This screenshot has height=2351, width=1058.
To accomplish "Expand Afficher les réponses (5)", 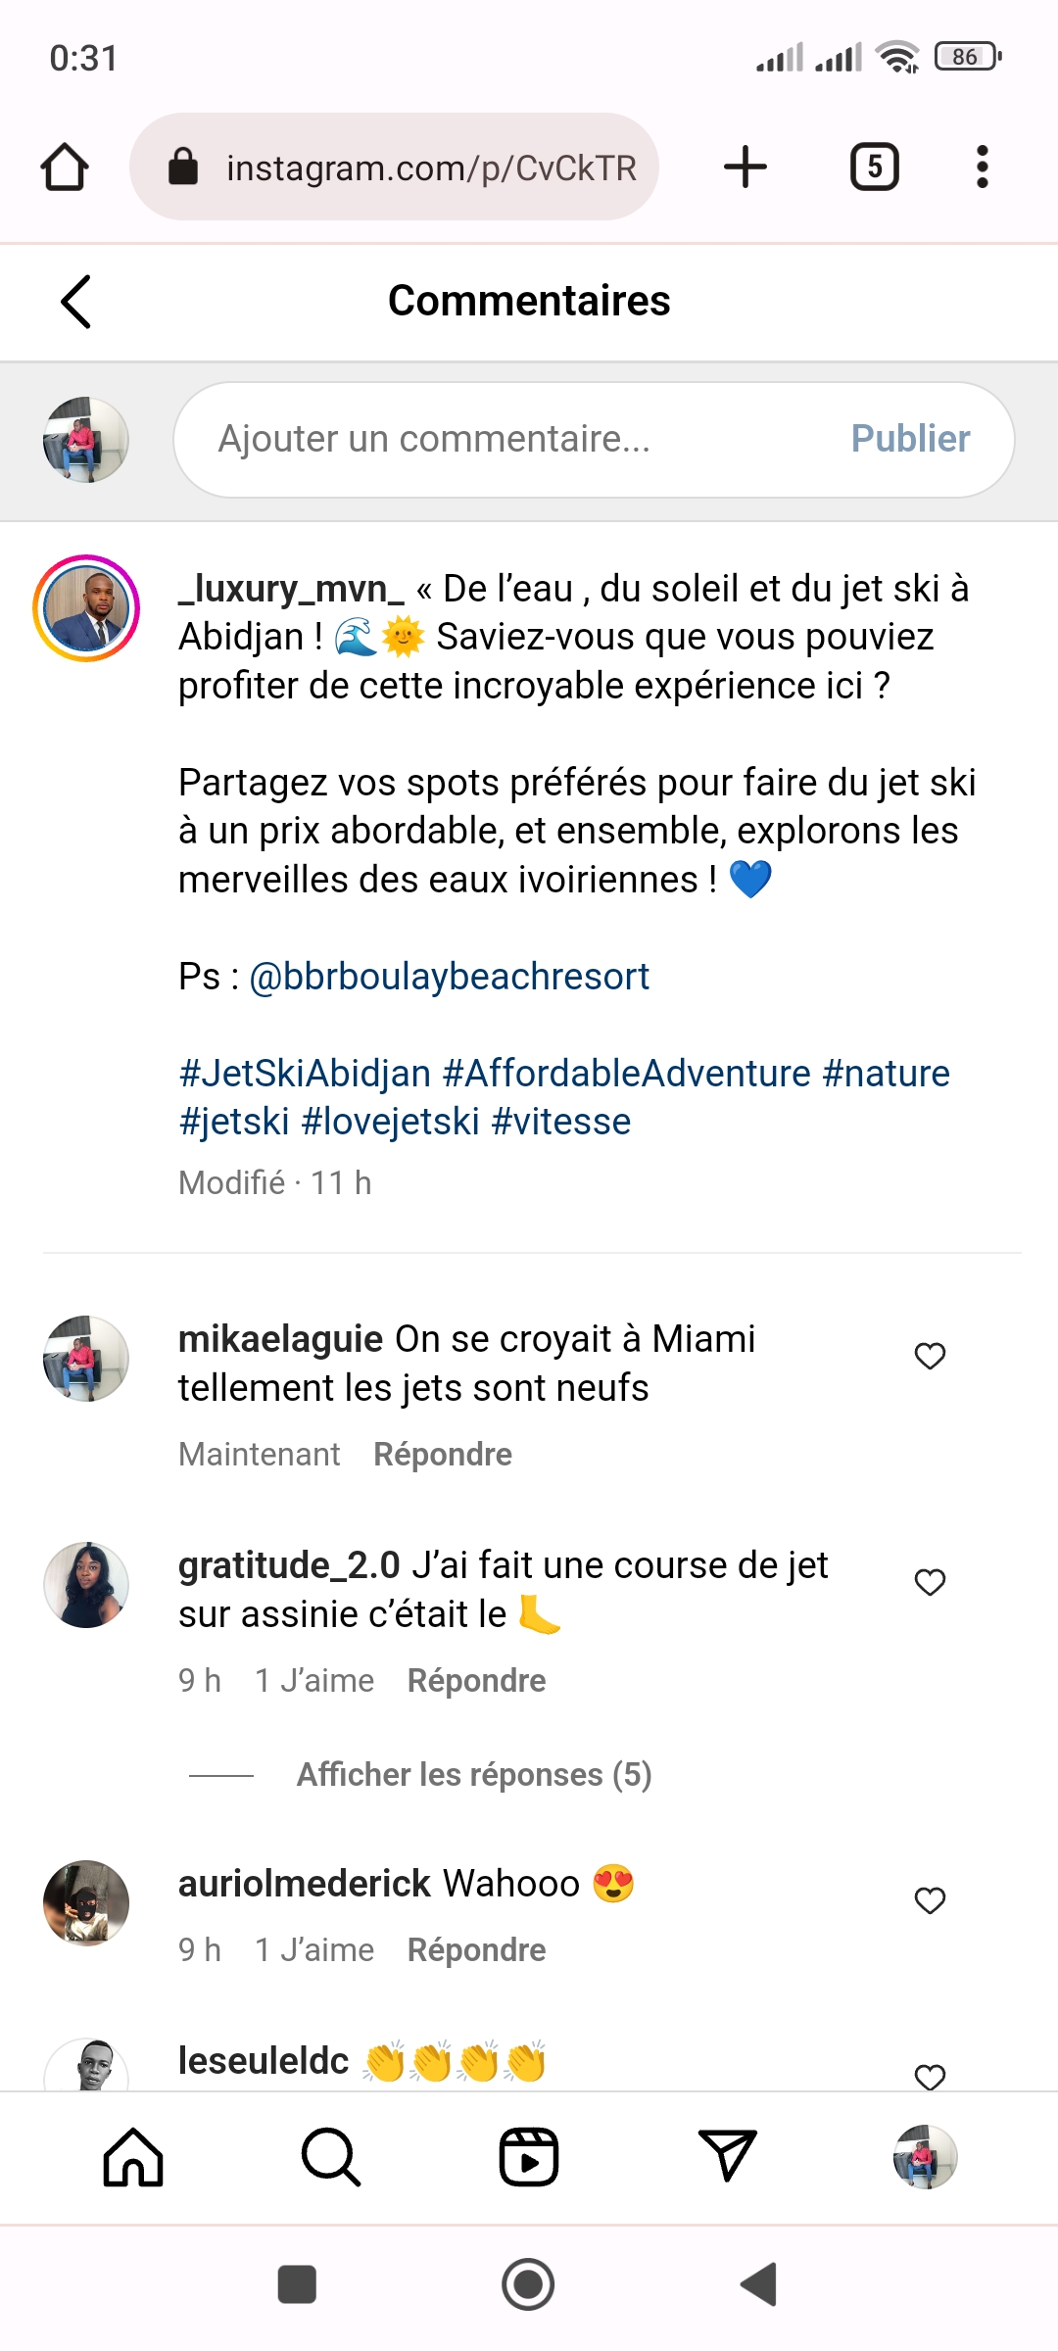I will coord(474,1774).
